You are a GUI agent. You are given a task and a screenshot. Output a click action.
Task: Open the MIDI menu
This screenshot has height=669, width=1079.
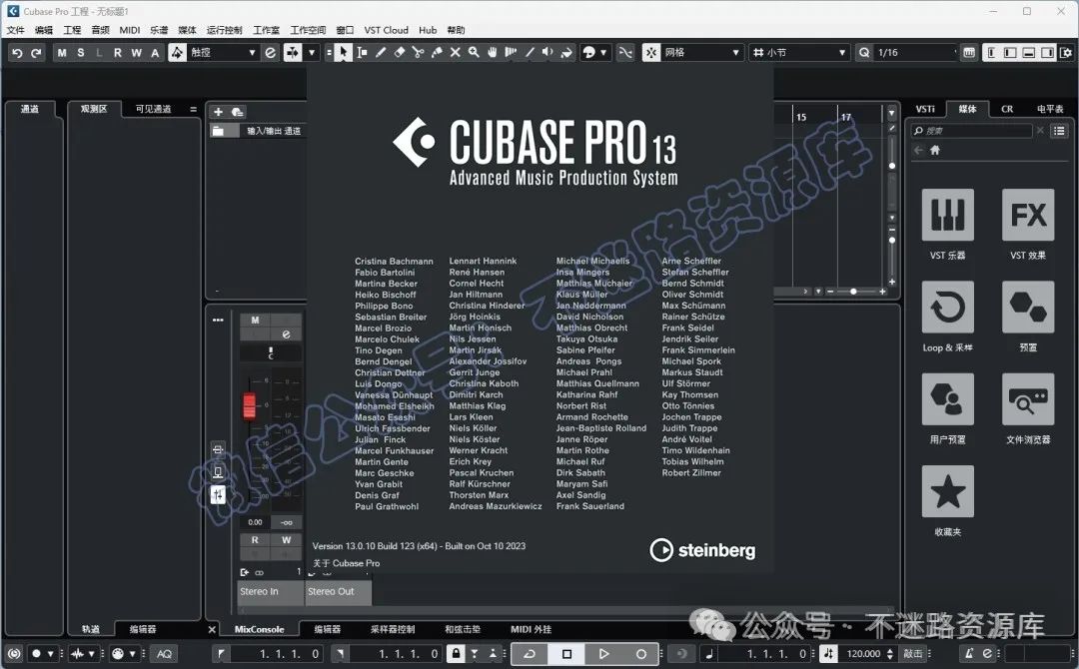(x=129, y=30)
